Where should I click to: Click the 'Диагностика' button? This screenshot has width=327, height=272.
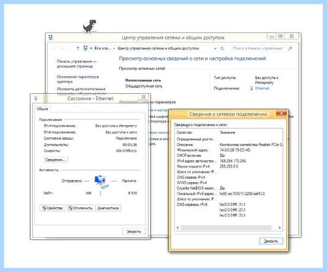point(108,208)
